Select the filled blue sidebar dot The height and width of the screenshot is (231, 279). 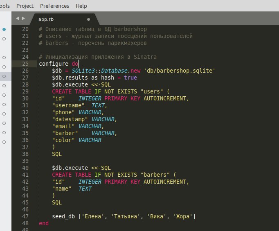point(4,29)
